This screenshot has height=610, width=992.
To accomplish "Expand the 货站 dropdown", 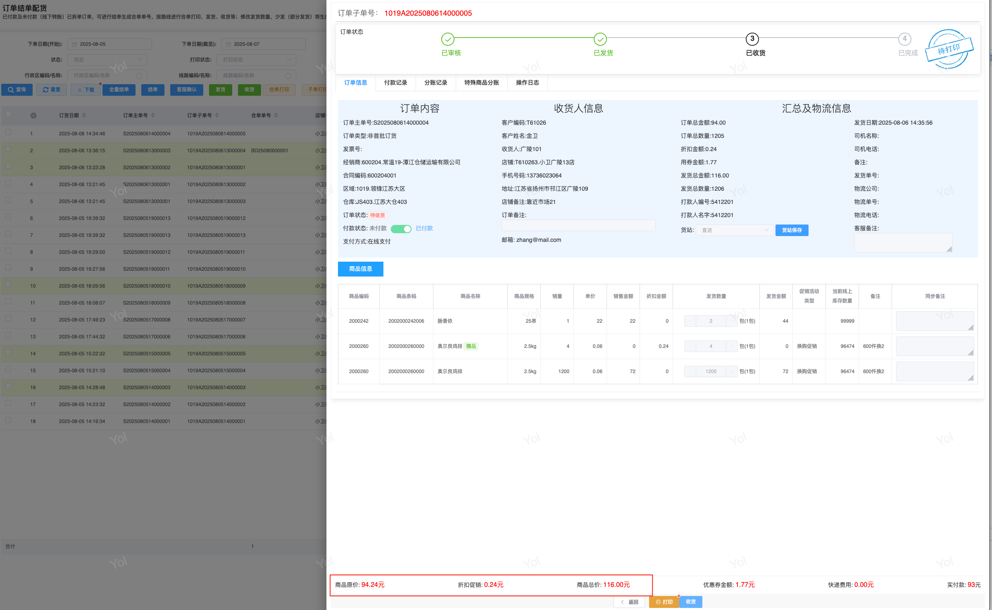I will click(x=734, y=230).
